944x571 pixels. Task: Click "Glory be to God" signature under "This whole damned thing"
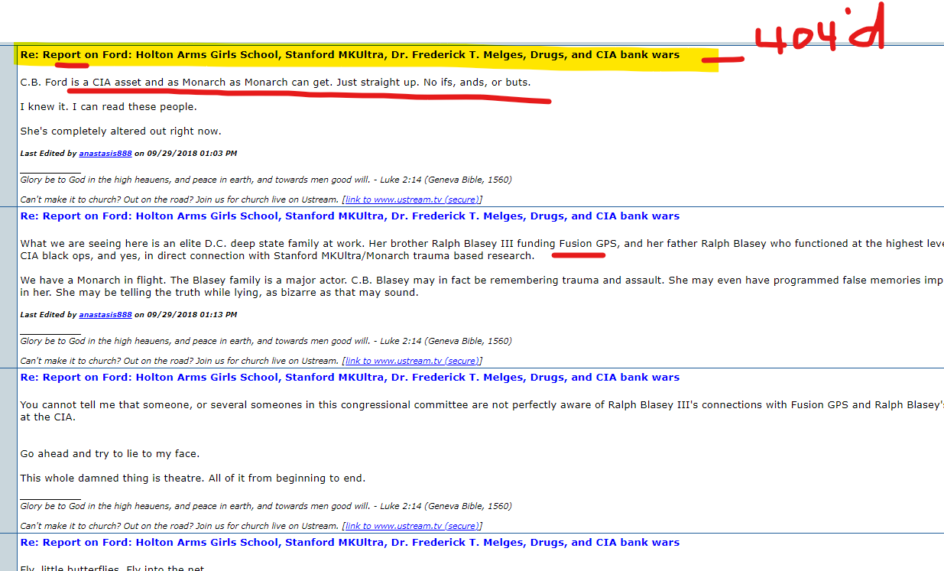coord(266,507)
